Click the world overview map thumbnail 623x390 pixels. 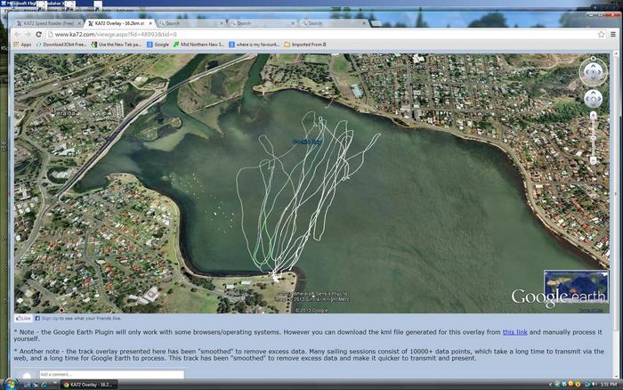click(576, 287)
